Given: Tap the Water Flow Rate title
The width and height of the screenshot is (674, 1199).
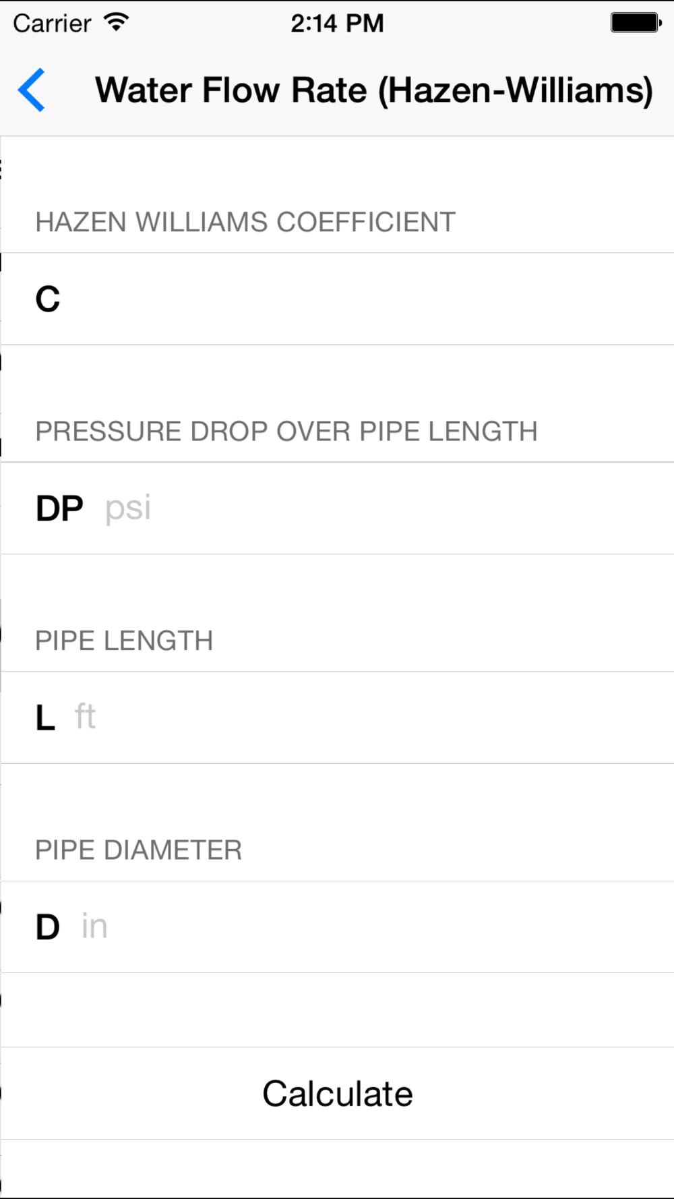Looking at the screenshot, I should tap(374, 90).
